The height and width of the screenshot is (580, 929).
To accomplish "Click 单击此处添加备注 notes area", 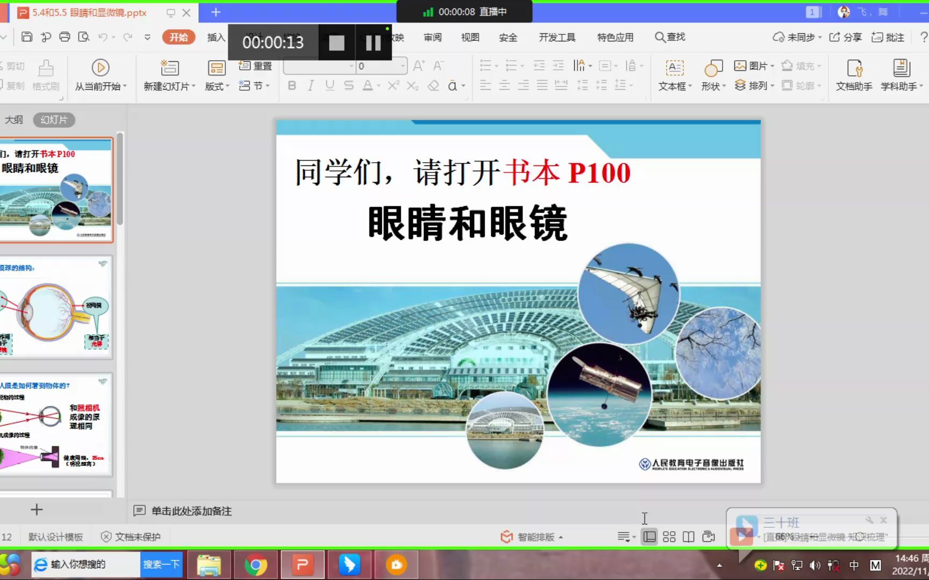I will [x=191, y=511].
